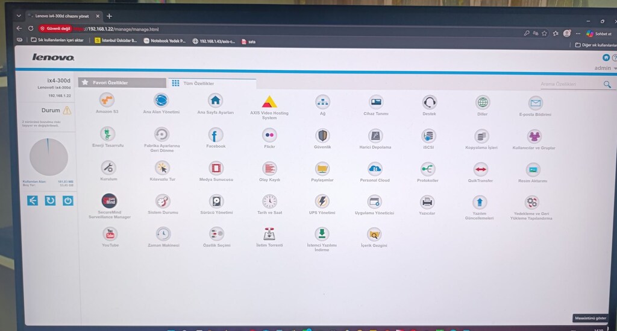617x331 pixels.
Task: Focus the Arama Özellikleri search field
Action: click(x=571, y=84)
